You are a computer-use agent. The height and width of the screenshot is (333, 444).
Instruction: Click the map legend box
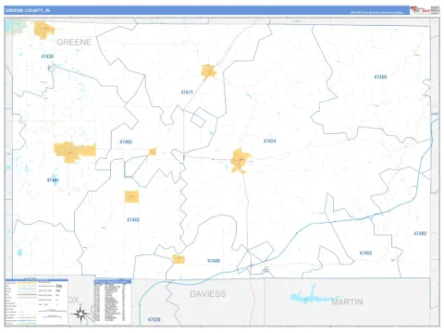click(37, 302)
